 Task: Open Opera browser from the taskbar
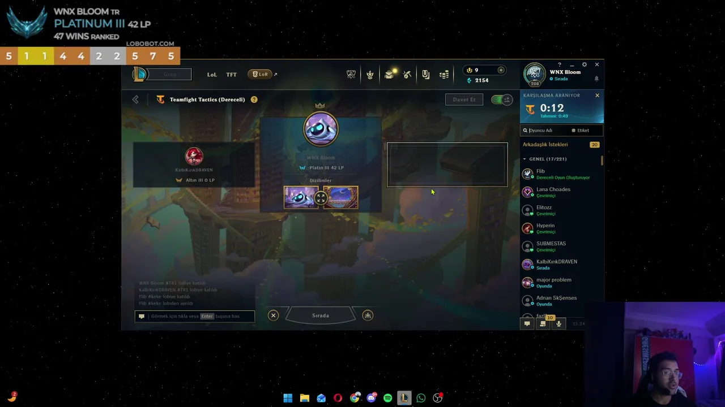[338, 398]
